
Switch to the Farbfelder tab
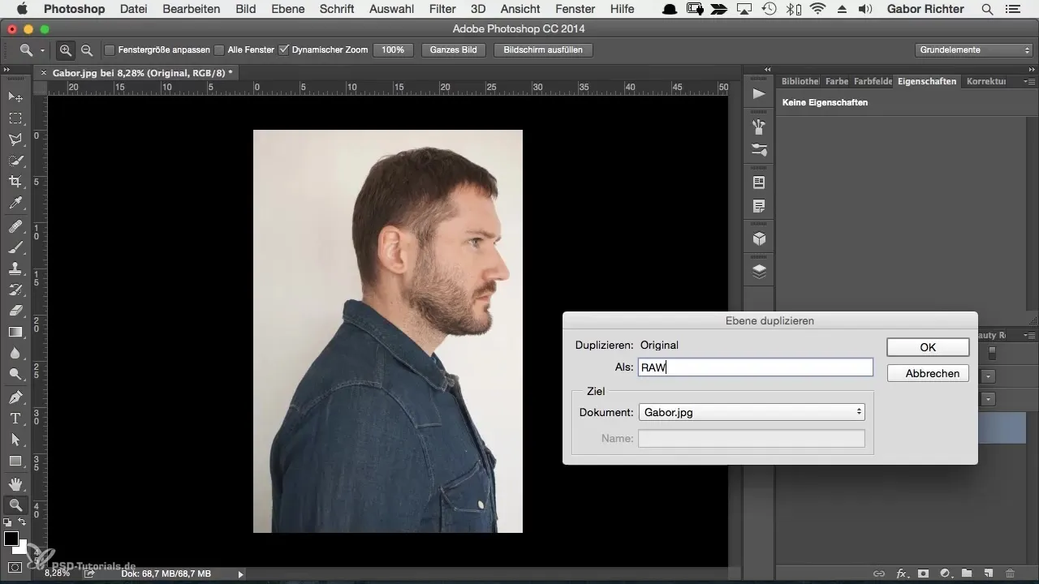coord(873,81)
